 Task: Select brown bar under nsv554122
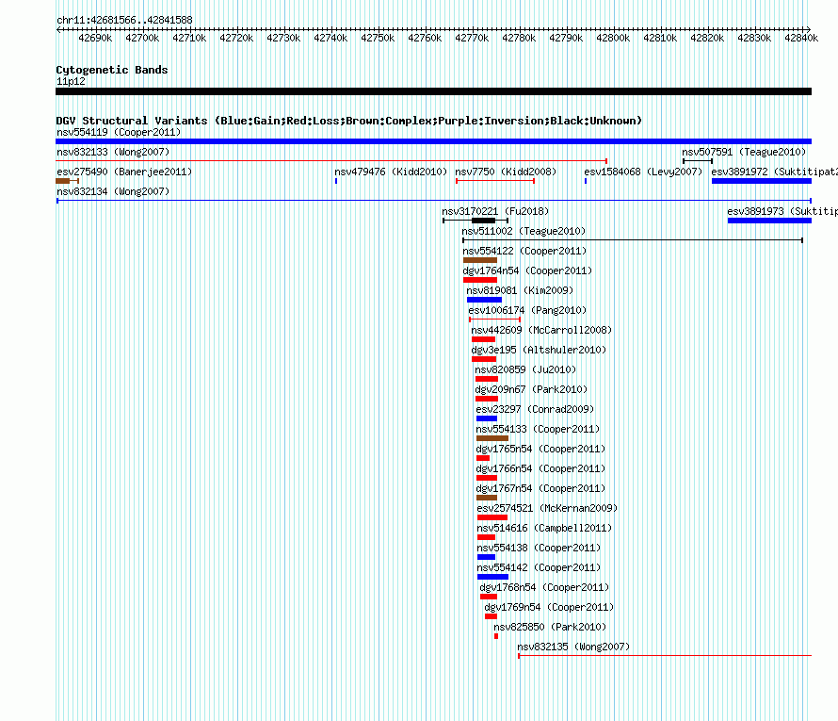tap(480, 260)
